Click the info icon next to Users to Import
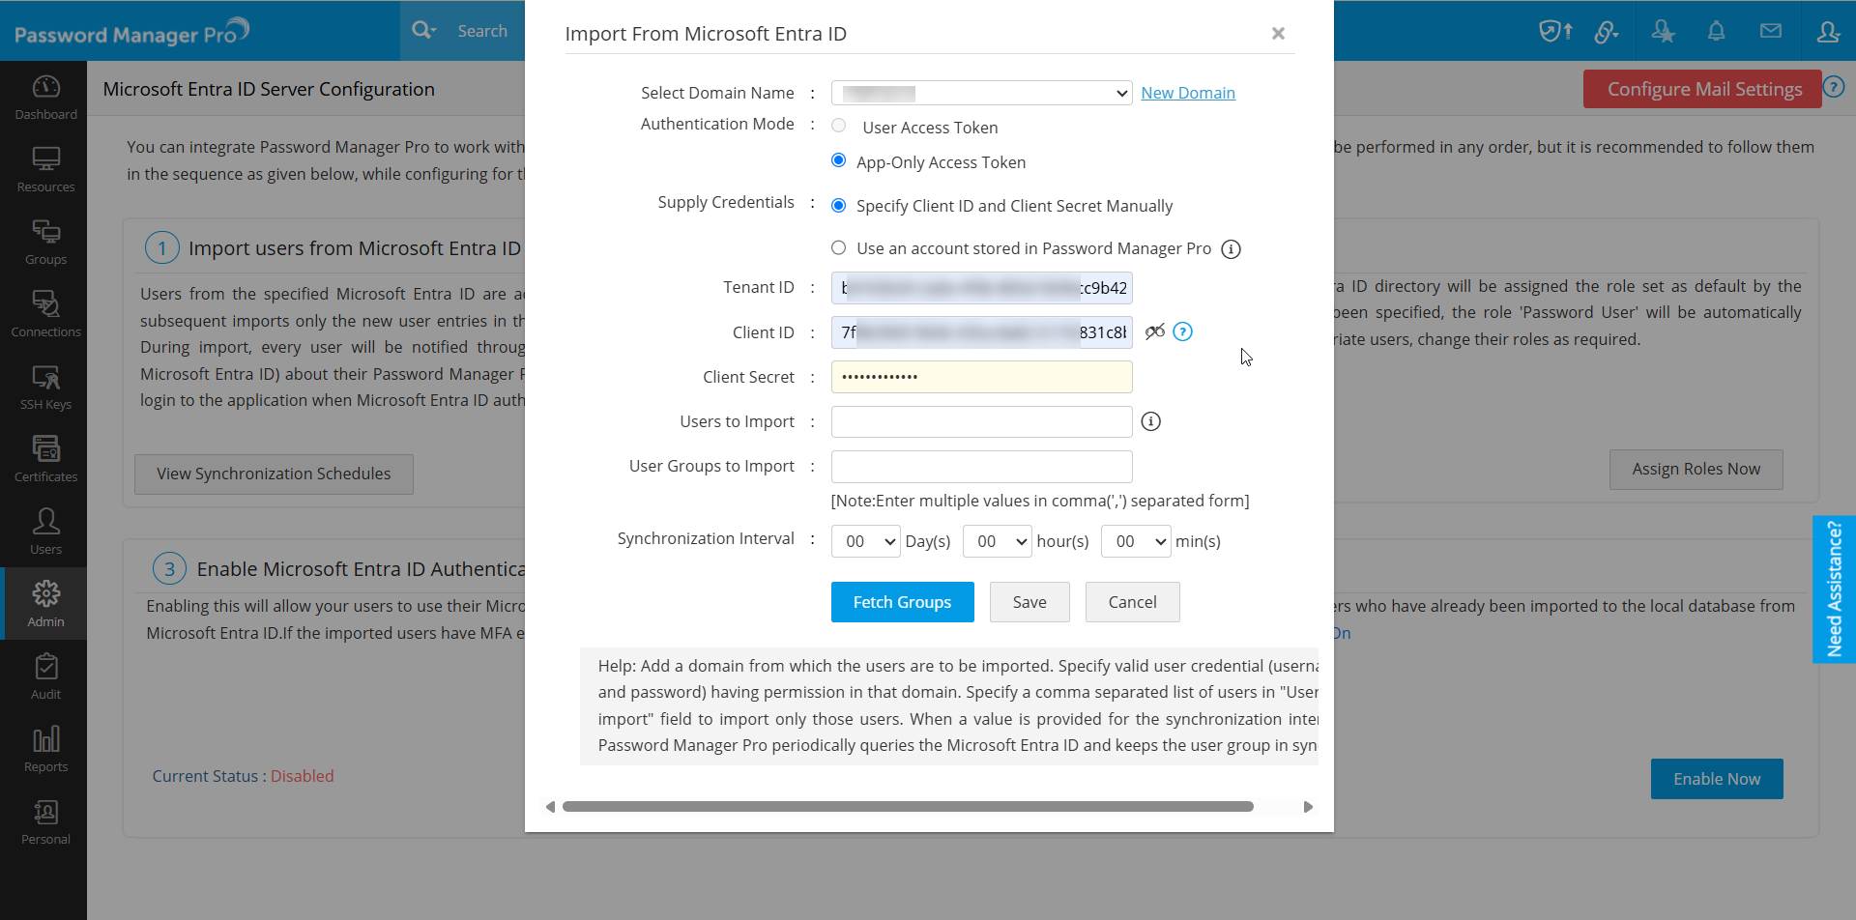Screen dimensions: 1856x920 point(1150,421)
